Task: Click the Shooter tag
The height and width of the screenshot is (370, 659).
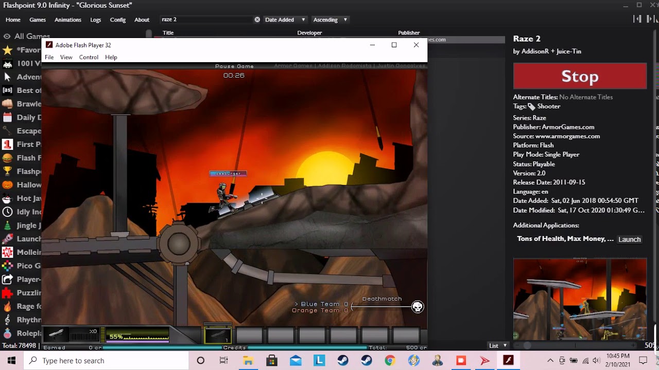Action: (x=548, y=106)
